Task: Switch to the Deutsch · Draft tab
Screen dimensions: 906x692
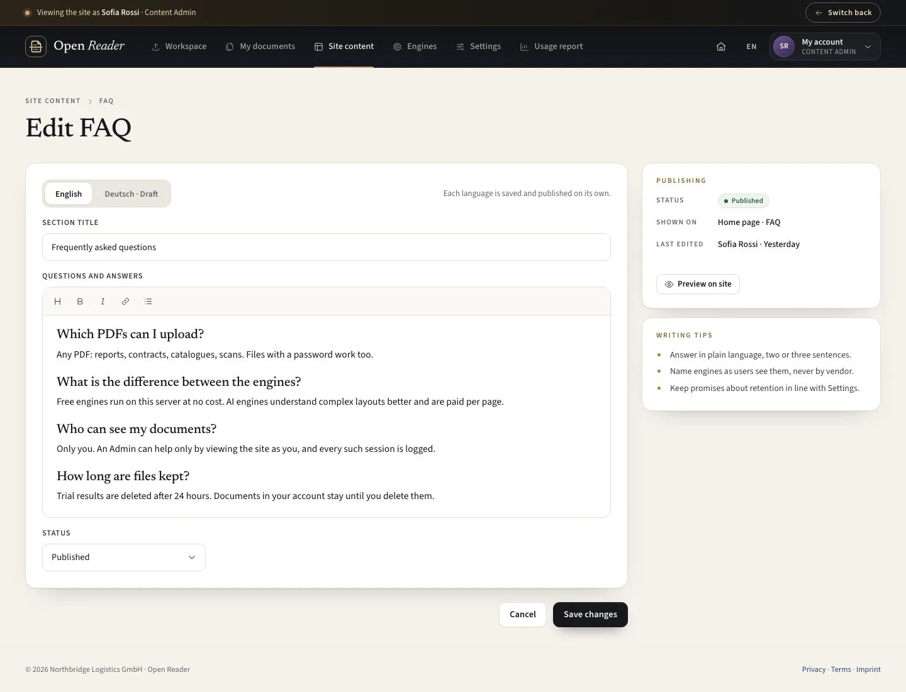Action: tap(131, 194)
